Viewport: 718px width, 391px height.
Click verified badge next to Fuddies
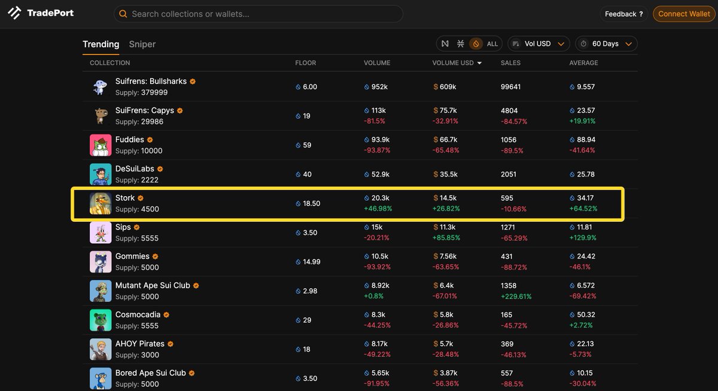[150, 140]
